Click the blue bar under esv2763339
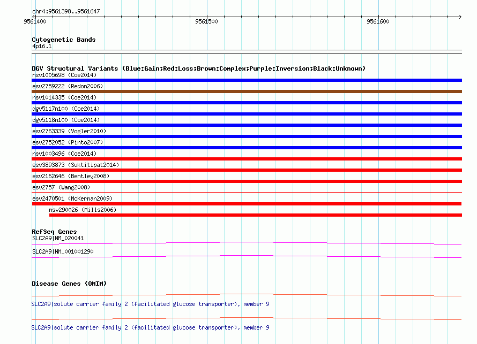The image size is (477, 344). point(247,136)
